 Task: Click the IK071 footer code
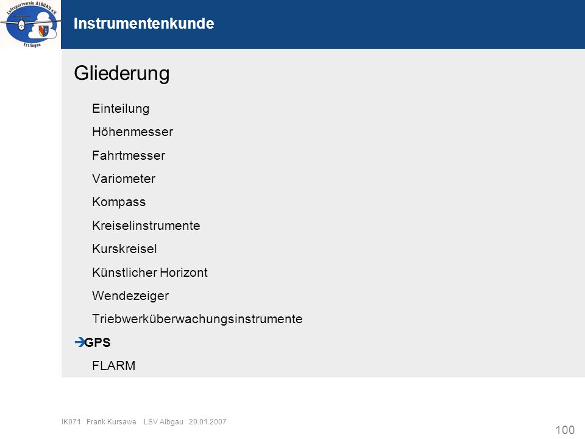[x=71, y=421]
